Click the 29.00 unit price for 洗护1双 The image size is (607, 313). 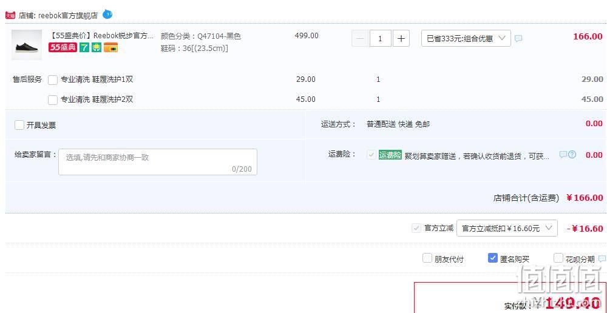click(x=306, y=79)
